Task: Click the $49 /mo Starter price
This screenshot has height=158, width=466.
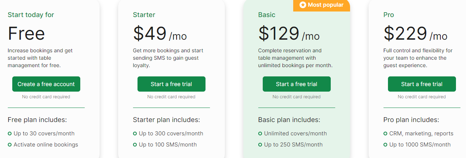Action: tap(160, 34)
